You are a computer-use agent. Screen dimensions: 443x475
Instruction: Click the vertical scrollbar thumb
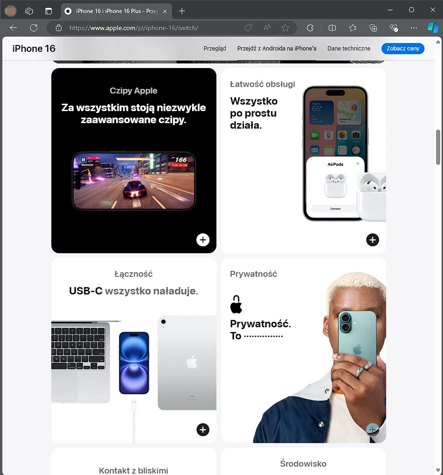438,147
